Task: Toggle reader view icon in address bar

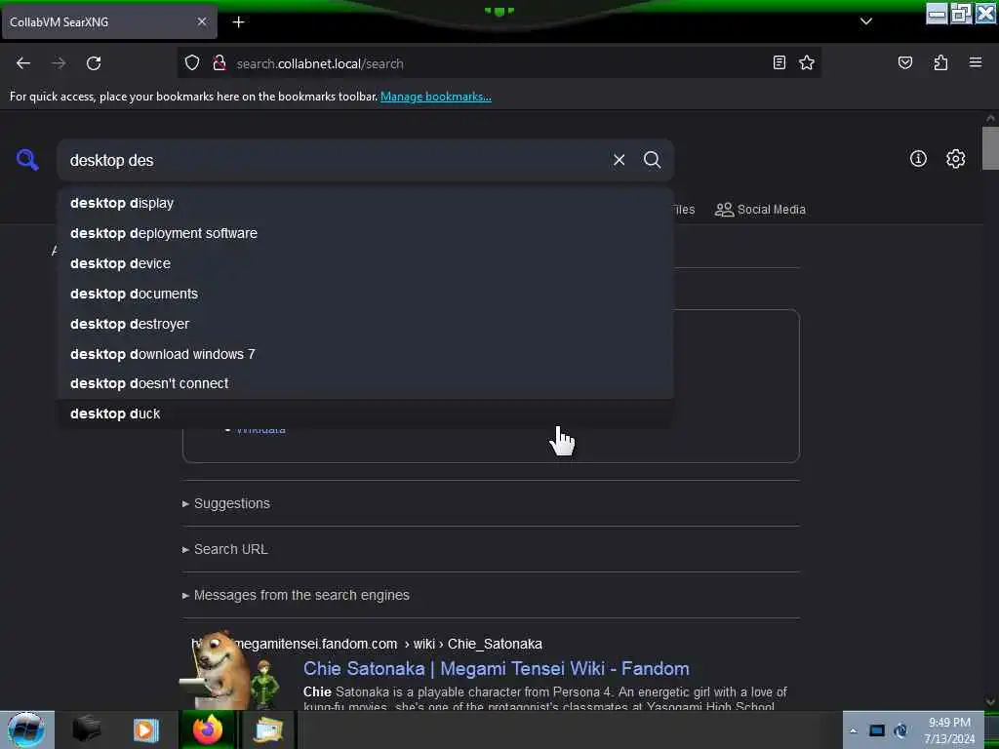Action: click(x=779, y=62)
